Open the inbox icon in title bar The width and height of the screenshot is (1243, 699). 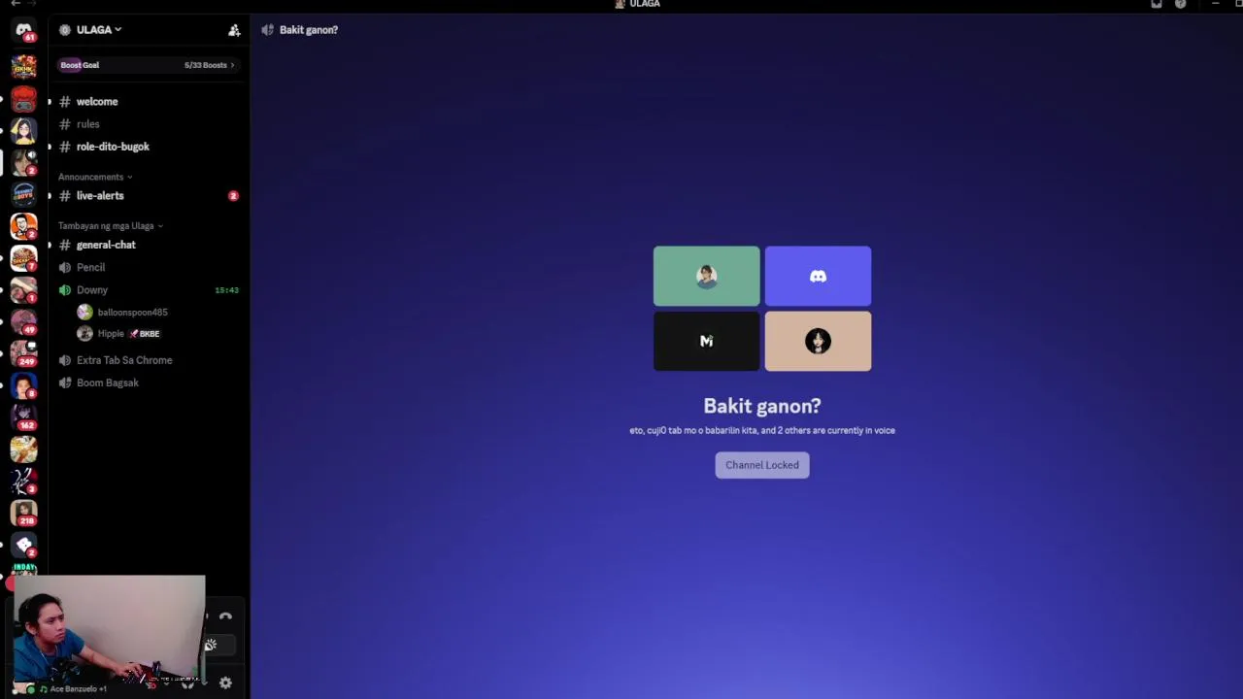coord(1156,4)
